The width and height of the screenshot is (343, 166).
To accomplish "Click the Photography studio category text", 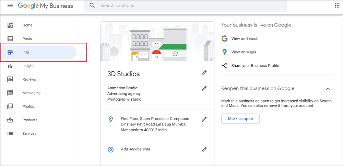I will coord(124,99).
